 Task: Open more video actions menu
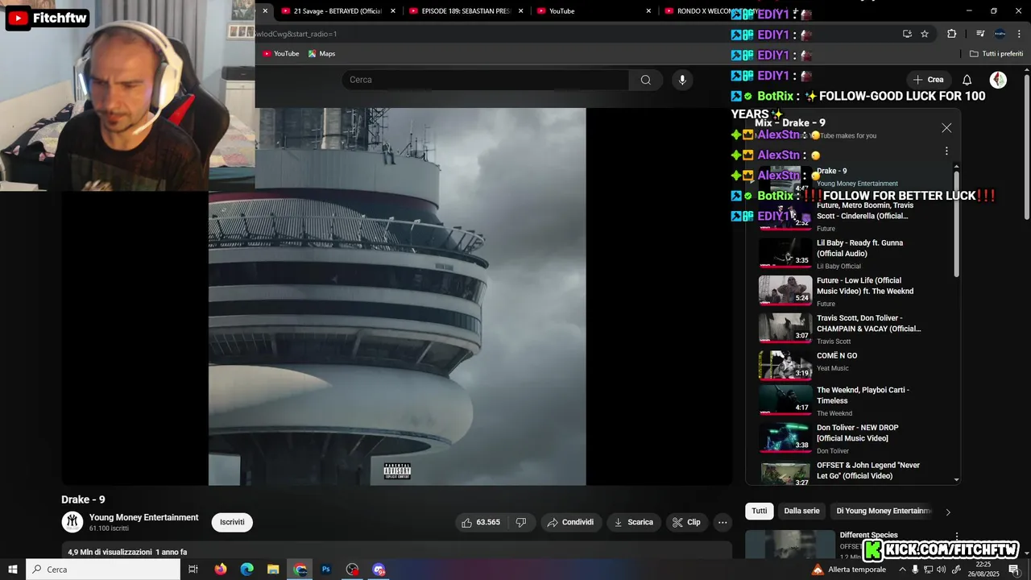[x=723, y=522]
